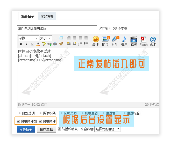This screenshot has height=145, width=171.
Task: Toggle the 隐藏附件图 checkbox
Action: (18, 121)
